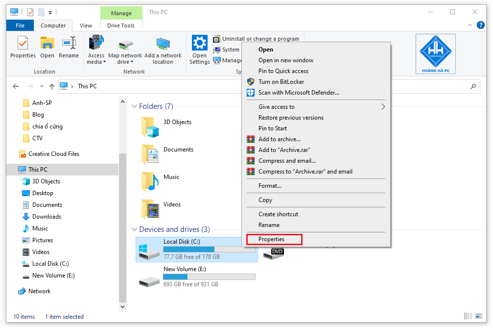Collapse the Devices and drives group

pos(134,229)
